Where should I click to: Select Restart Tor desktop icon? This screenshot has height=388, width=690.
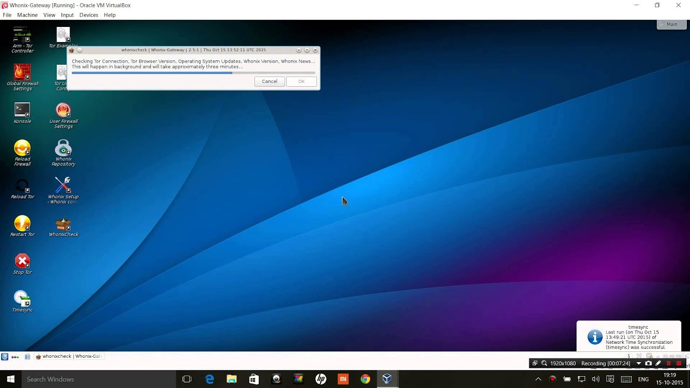(x=22, y=226)
